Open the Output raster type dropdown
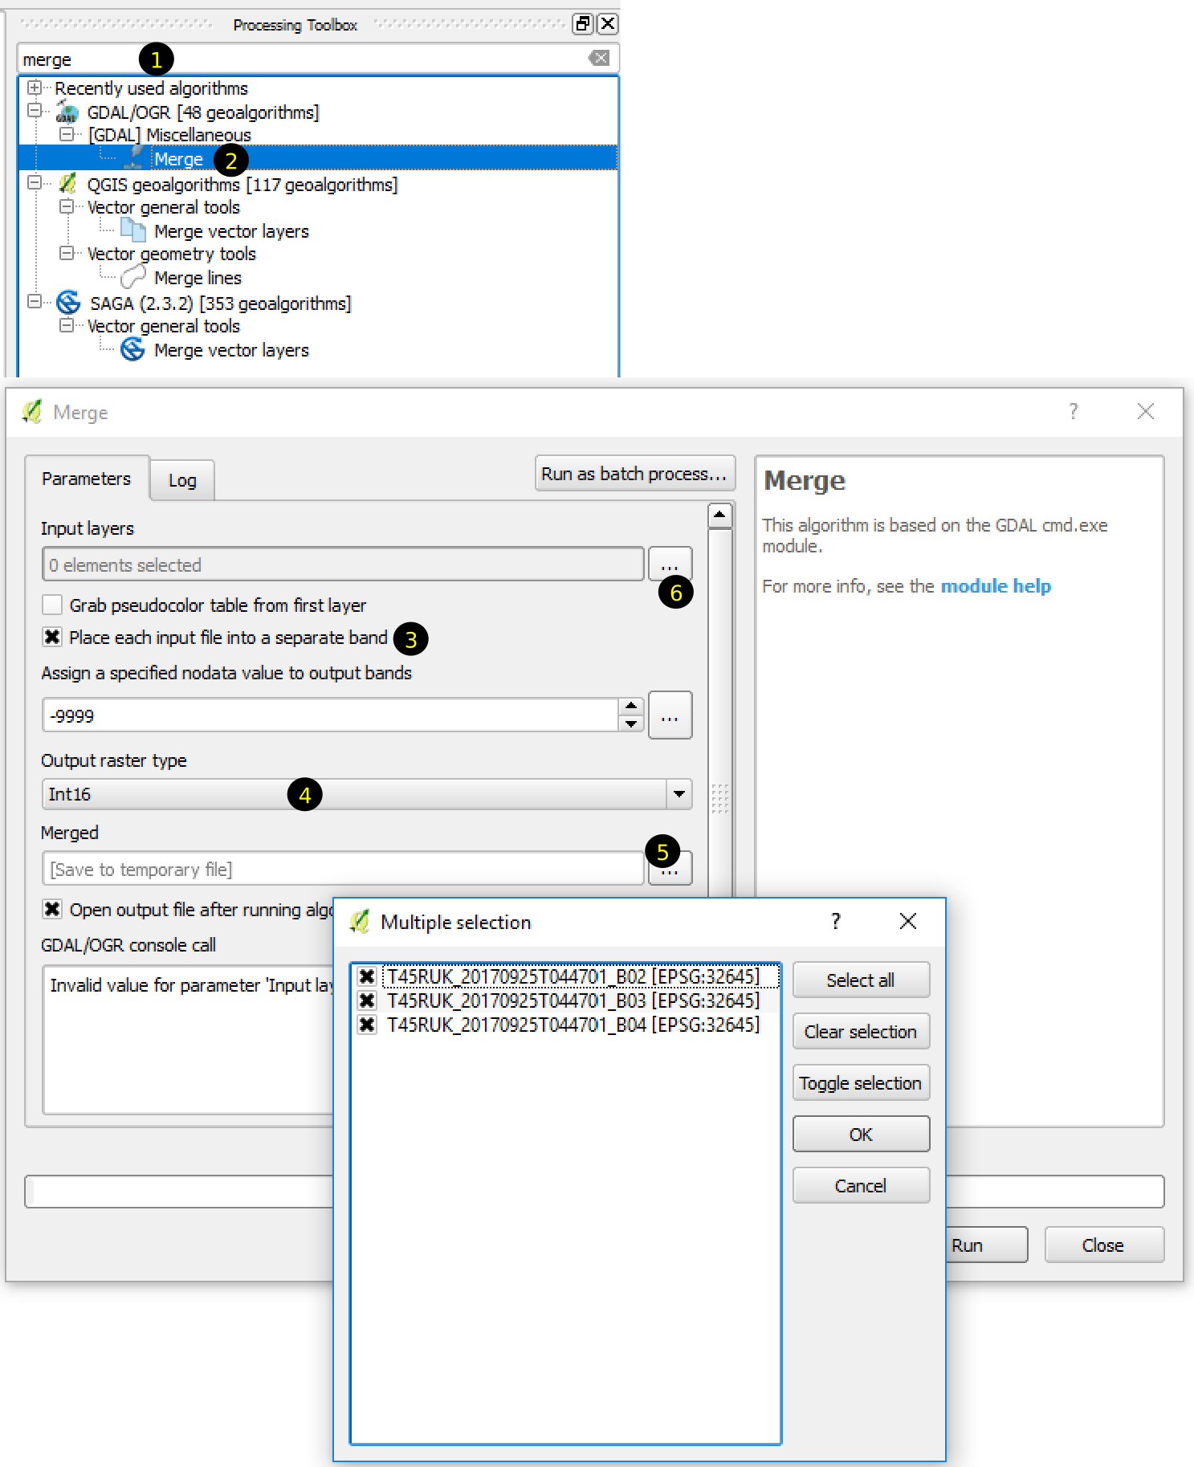This screenshot has height=1467, width=1194. (x=679, y=794)
